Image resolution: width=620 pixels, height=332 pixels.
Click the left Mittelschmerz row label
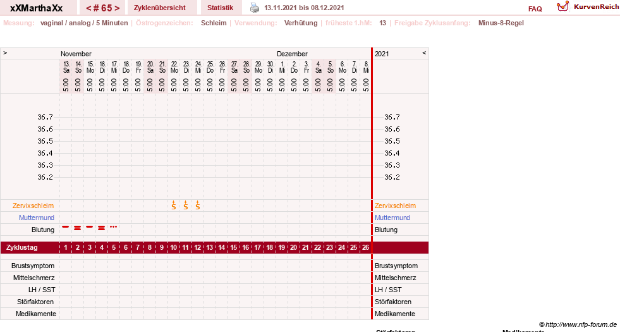click(x=33, y=278)
